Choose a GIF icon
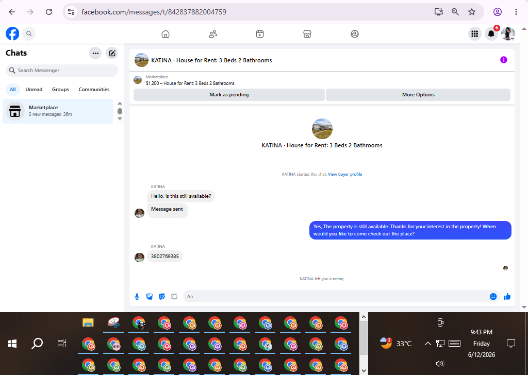Screen dimensions: 528x375 click(174, 297)
